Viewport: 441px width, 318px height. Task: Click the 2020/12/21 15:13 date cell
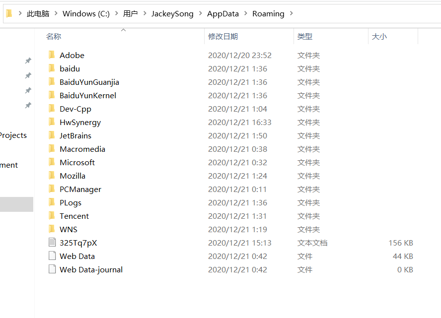240,243
